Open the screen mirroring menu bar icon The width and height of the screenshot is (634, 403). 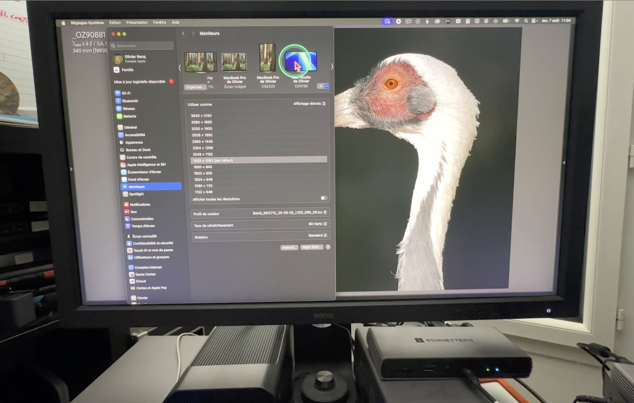[x=387, y=21]
